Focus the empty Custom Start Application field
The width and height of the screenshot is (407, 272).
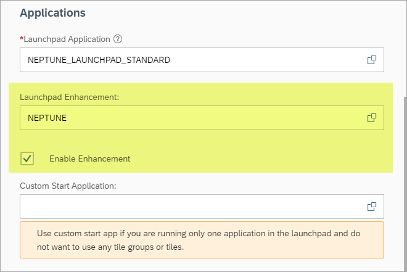pyautogui.click(x=202, y=207)
